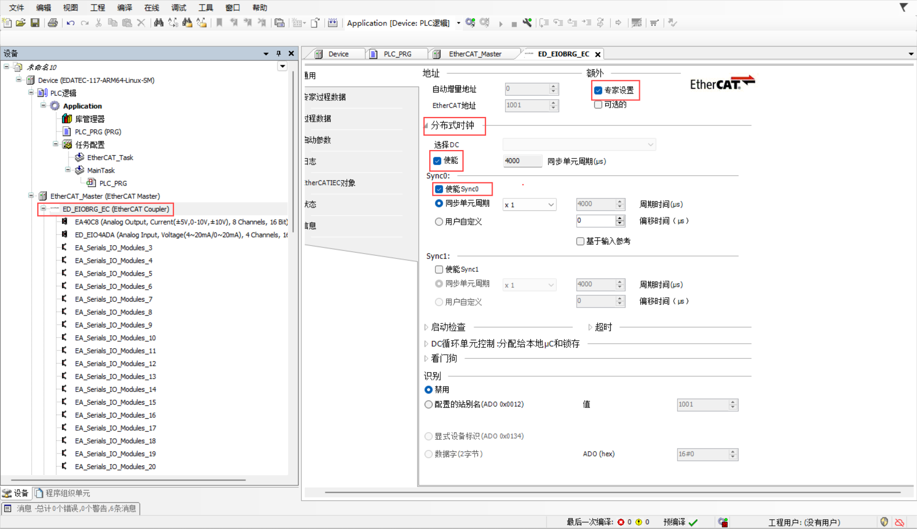Save the project with the floppy icon
This screenshot has width=917, height=529.
click(35, 23)
